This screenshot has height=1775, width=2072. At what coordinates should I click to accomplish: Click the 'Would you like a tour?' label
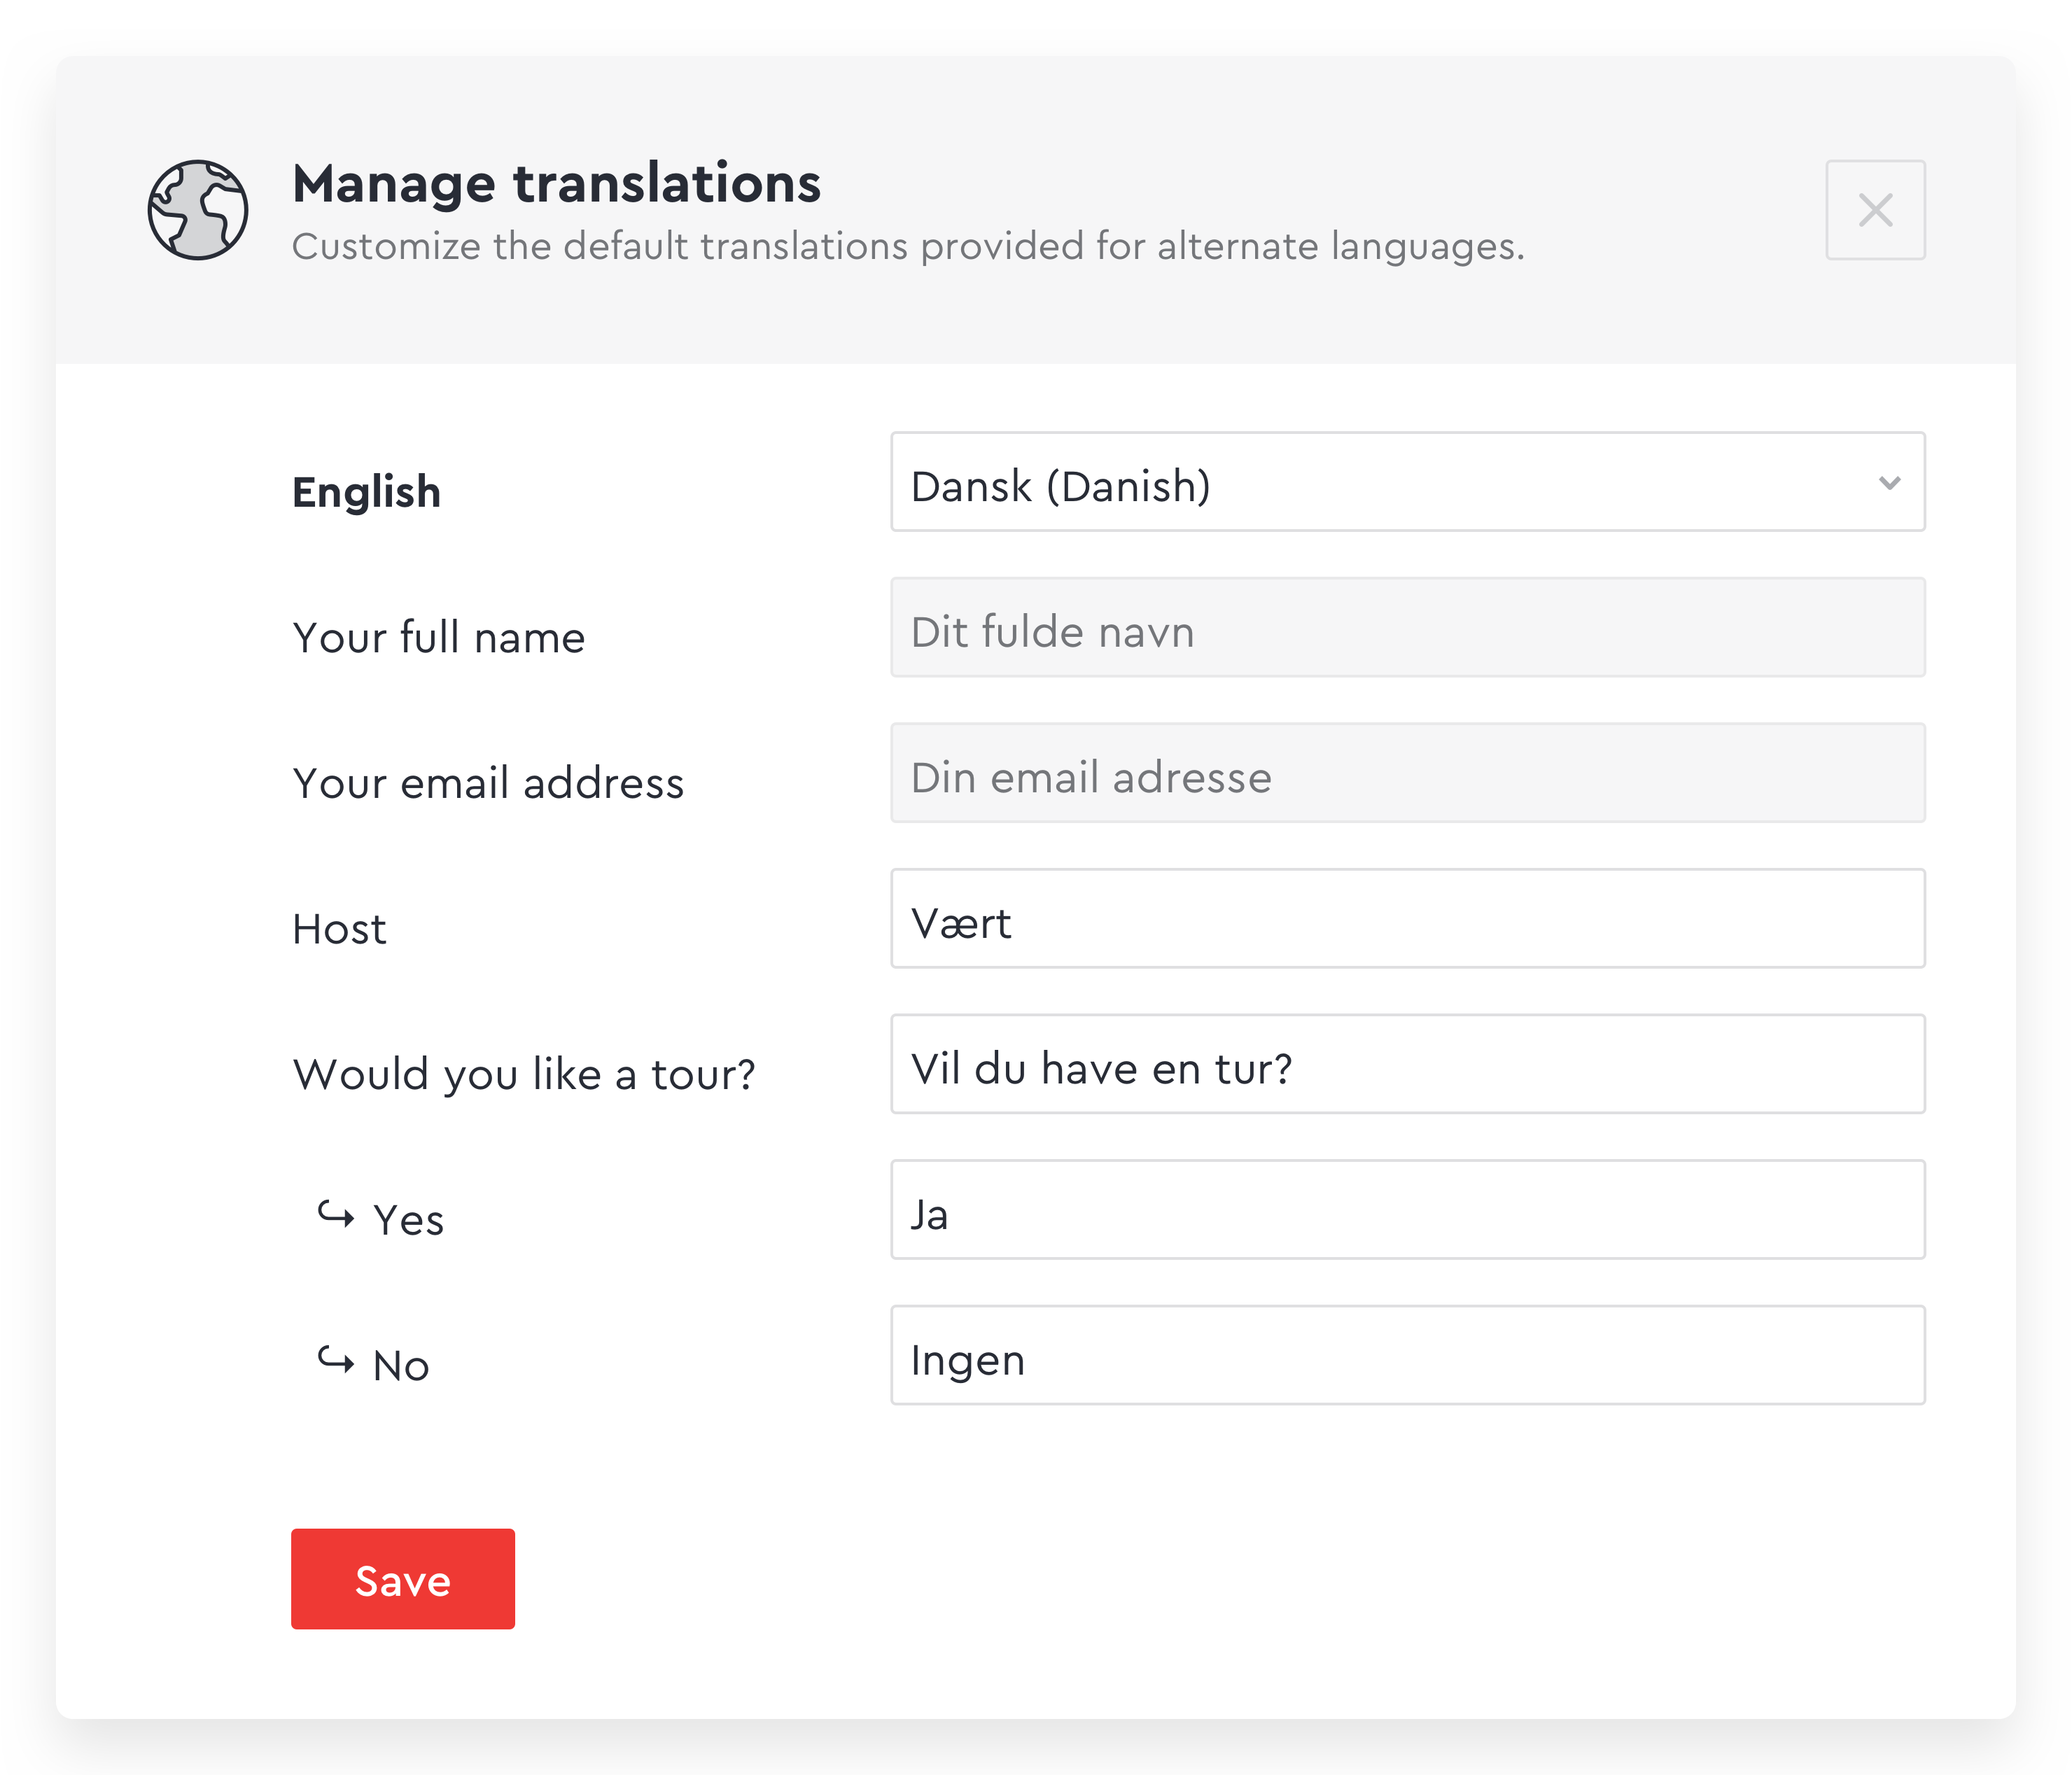click(524, 1075)
